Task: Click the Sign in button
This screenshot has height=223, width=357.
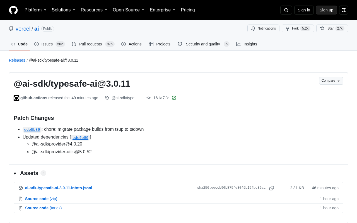Action: pos(304,10)
